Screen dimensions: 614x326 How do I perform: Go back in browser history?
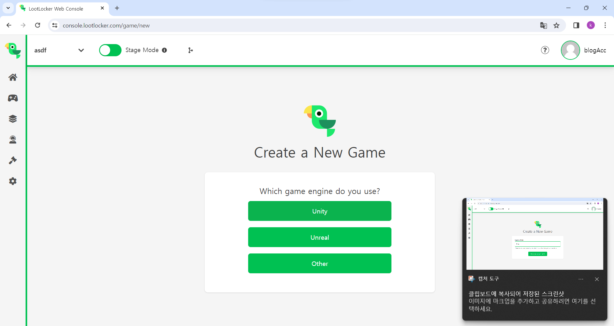click(9, 25)
